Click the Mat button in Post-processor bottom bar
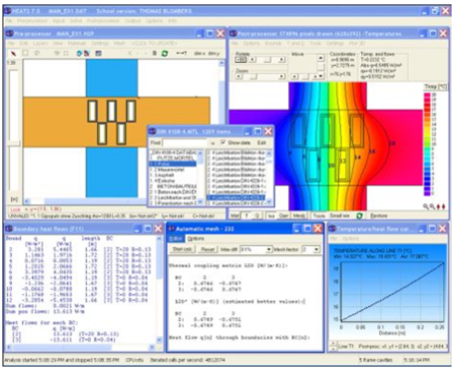 coord(234,215)
